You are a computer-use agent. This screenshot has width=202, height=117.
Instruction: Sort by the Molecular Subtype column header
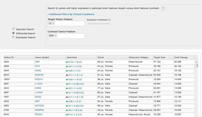pos(141,57)
